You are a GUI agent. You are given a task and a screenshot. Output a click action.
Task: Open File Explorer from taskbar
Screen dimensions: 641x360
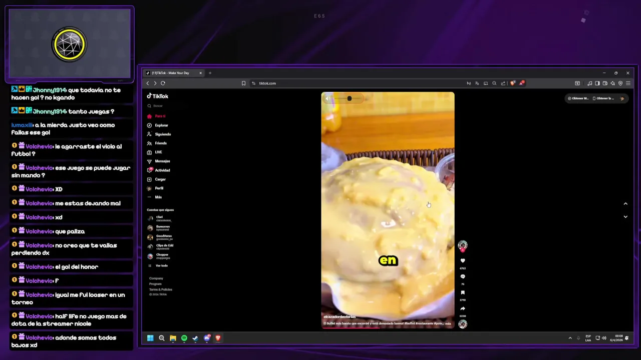[173, 338]
